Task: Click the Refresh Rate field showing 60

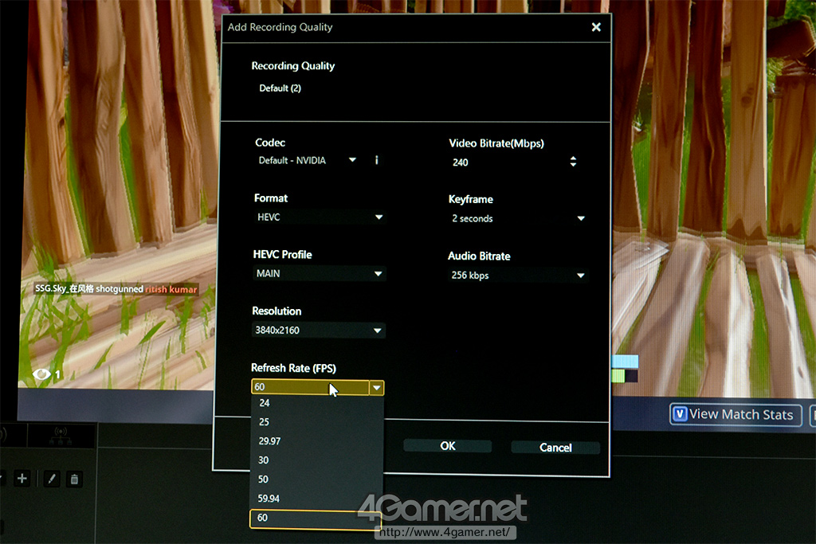Action: [311, 387]
